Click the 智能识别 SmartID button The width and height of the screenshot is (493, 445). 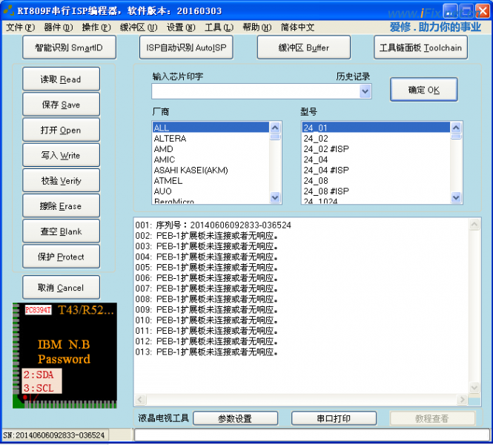(69, 47)
